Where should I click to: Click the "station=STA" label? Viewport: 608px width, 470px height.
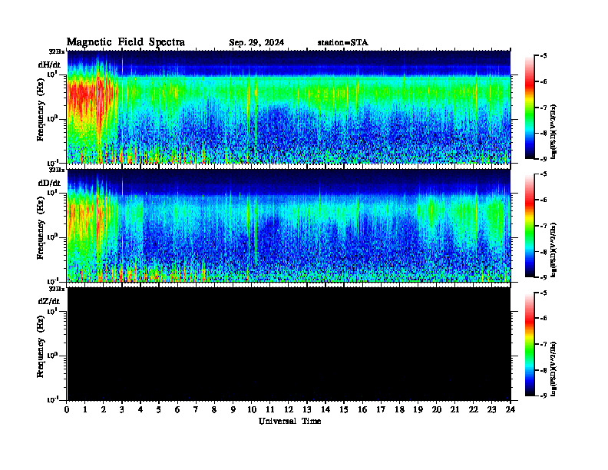point(343,43)
